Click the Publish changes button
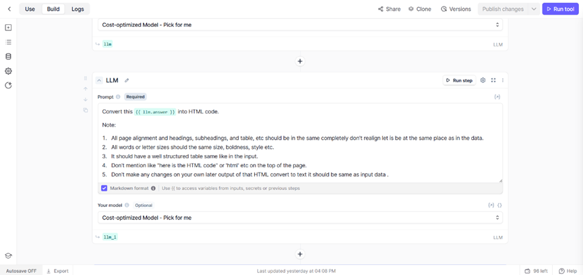Image resolution: width=583 pixels, height=275 pixels. pos(503,9)
